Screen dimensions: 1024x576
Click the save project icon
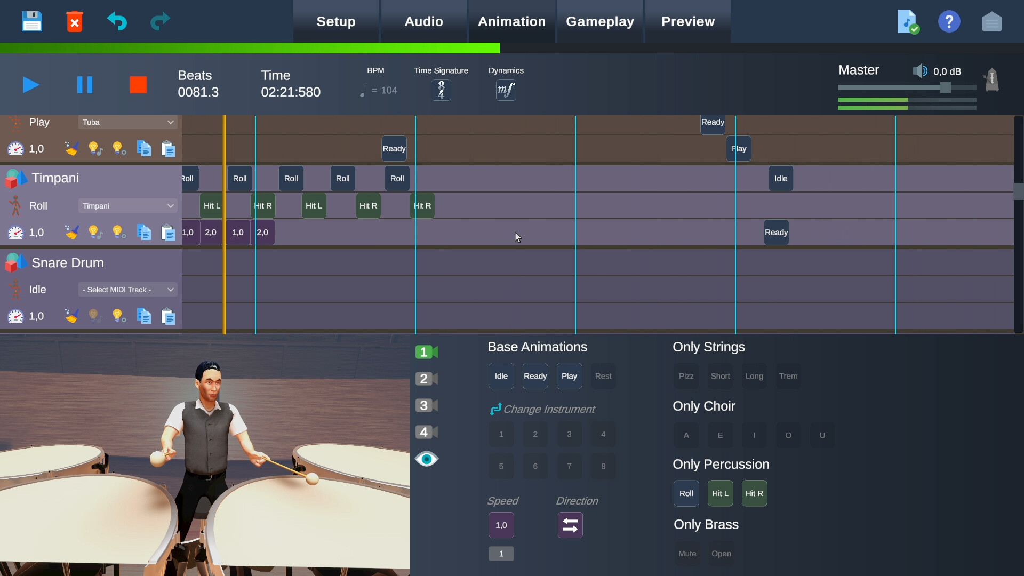pyautogui.click(x=31, y=21)
